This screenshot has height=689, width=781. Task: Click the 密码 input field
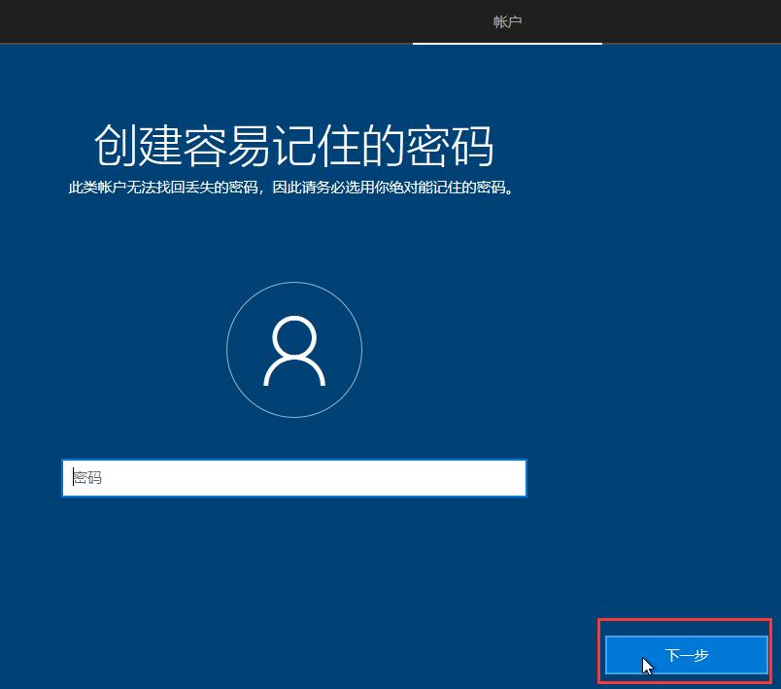[x=293, y=477]
